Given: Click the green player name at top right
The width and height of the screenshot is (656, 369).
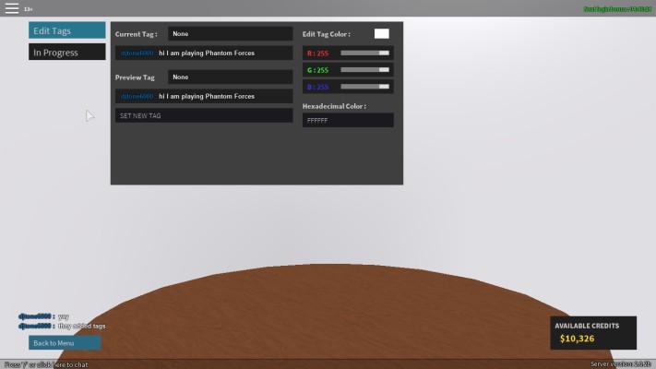Looking at the screenshot, I should click(616, 8).
